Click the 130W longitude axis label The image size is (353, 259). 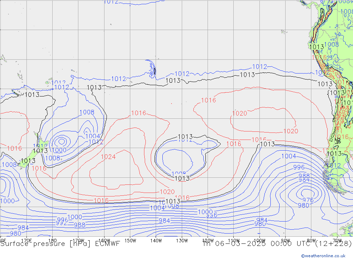182,240
